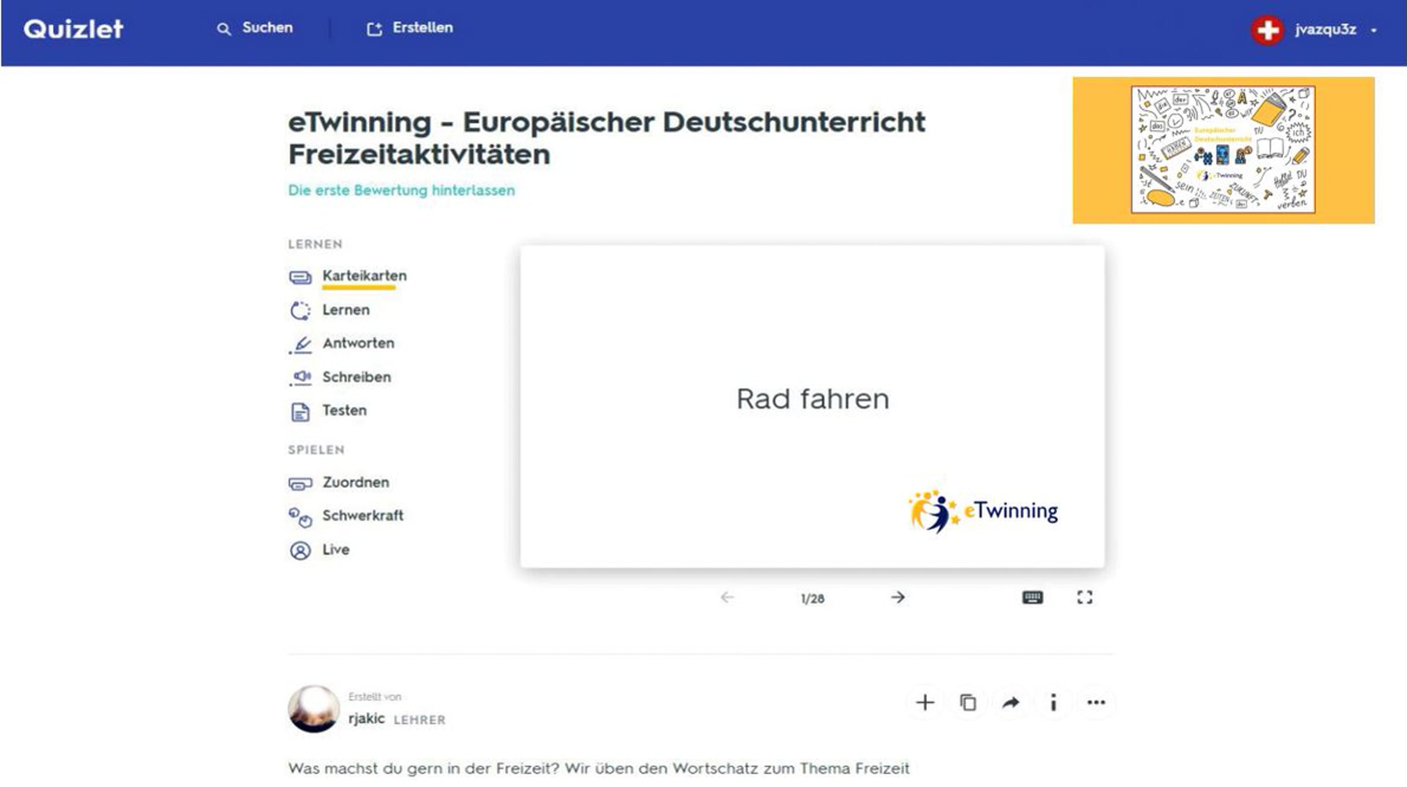Screen dimensions: 1407x787
Task: Click the rjakic creator avatar
Action: (x=314, y=708)
